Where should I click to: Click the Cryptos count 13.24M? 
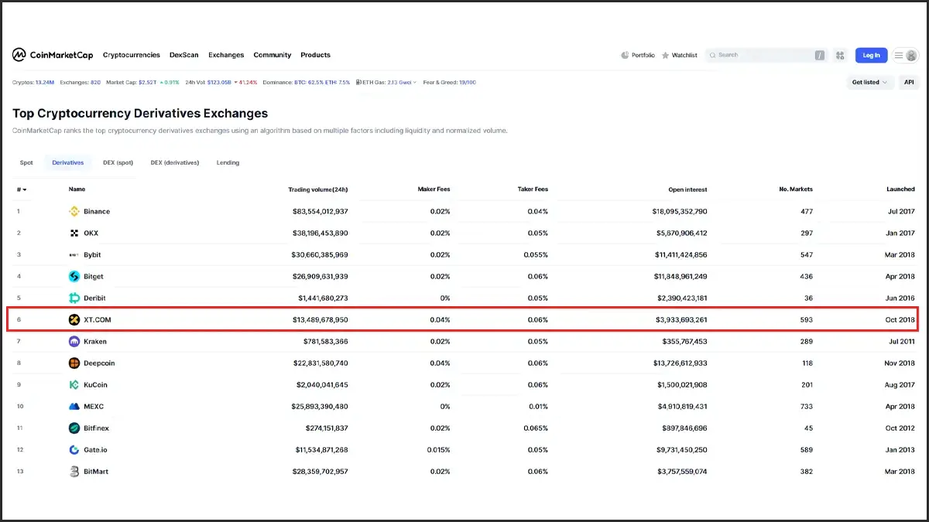[x=45, y=82]
